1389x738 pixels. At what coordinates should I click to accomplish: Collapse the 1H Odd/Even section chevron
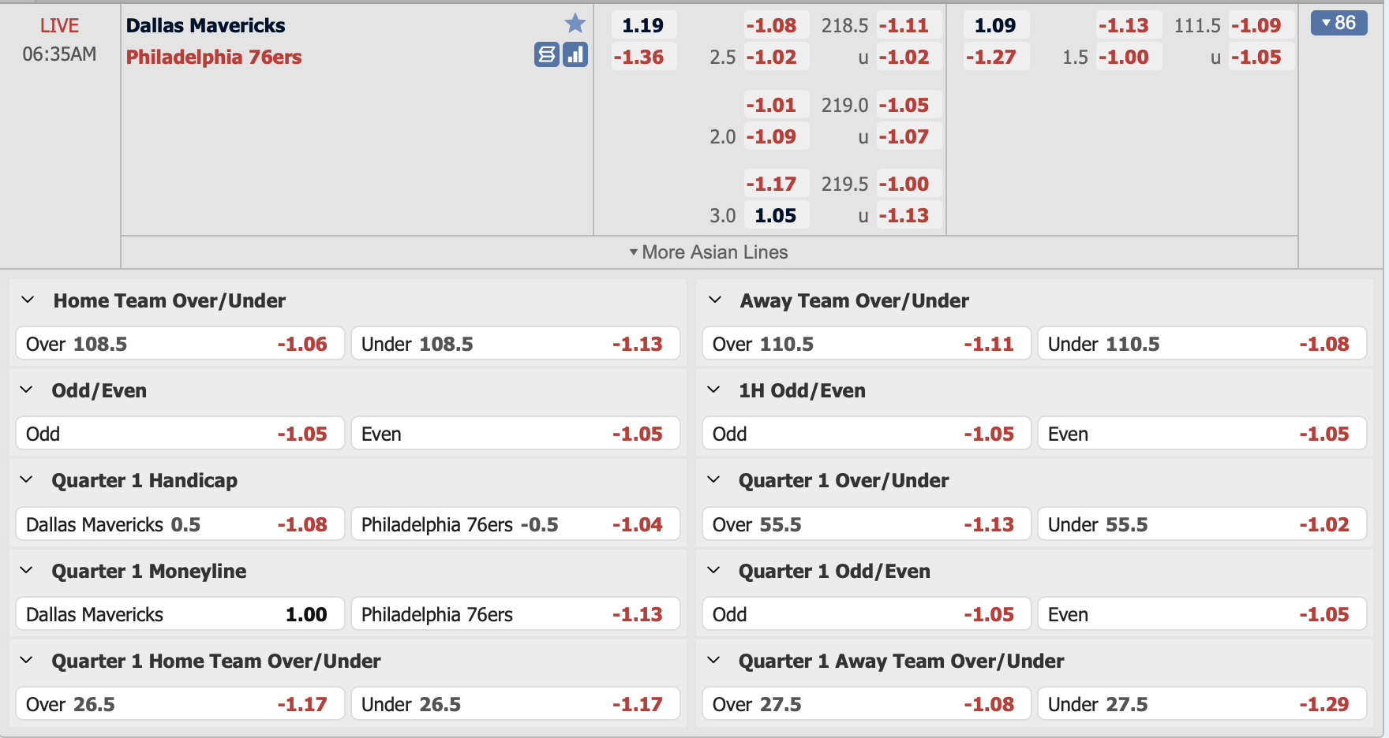714,390
